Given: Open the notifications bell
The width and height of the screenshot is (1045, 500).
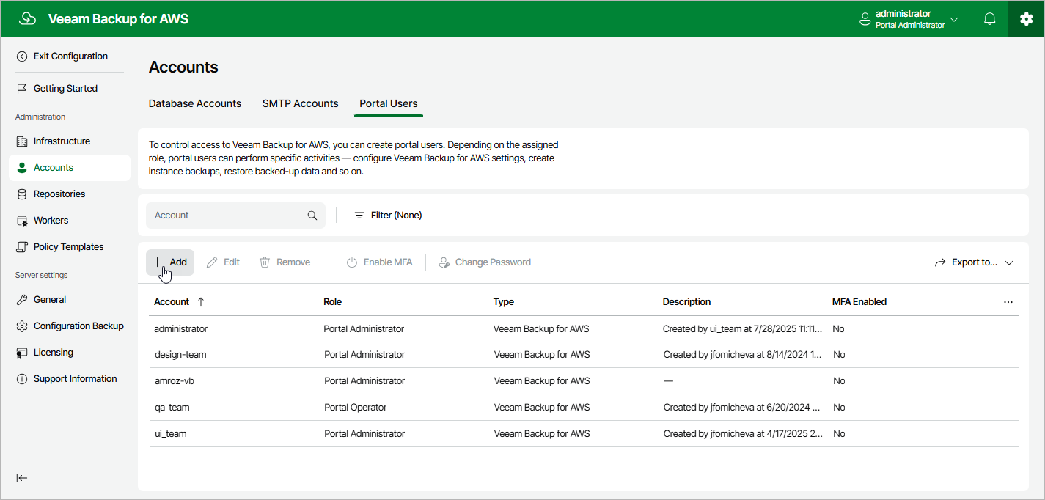Looking at the screenshot, I should [x=990, y=19].
